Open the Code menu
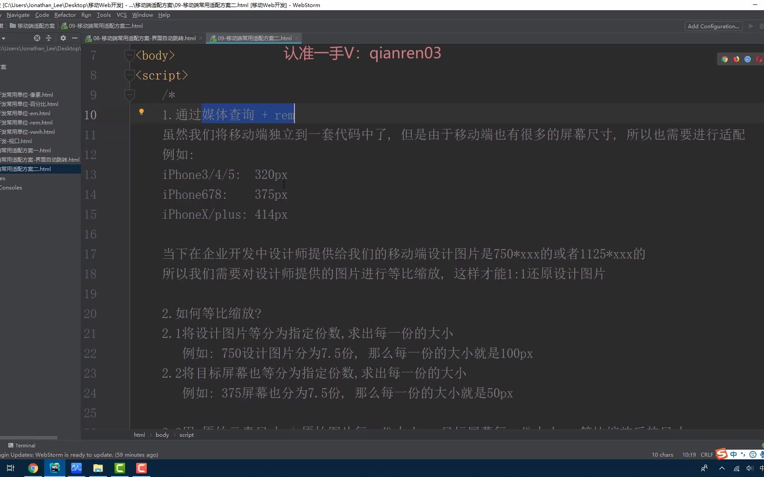The height and width of the screenshot is (477, 764). [x=42, y=15]
